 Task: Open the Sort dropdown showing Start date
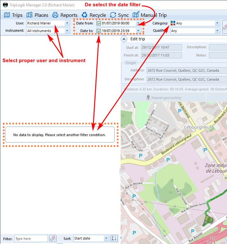(106, 238)
